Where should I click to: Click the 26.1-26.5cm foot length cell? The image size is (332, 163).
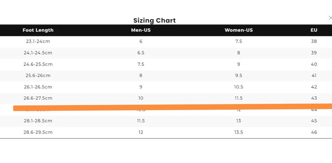[x=38, y=87]
